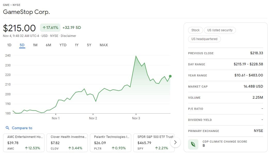Select the MAX chart range

pyautogui.click(x=104, y=45)
